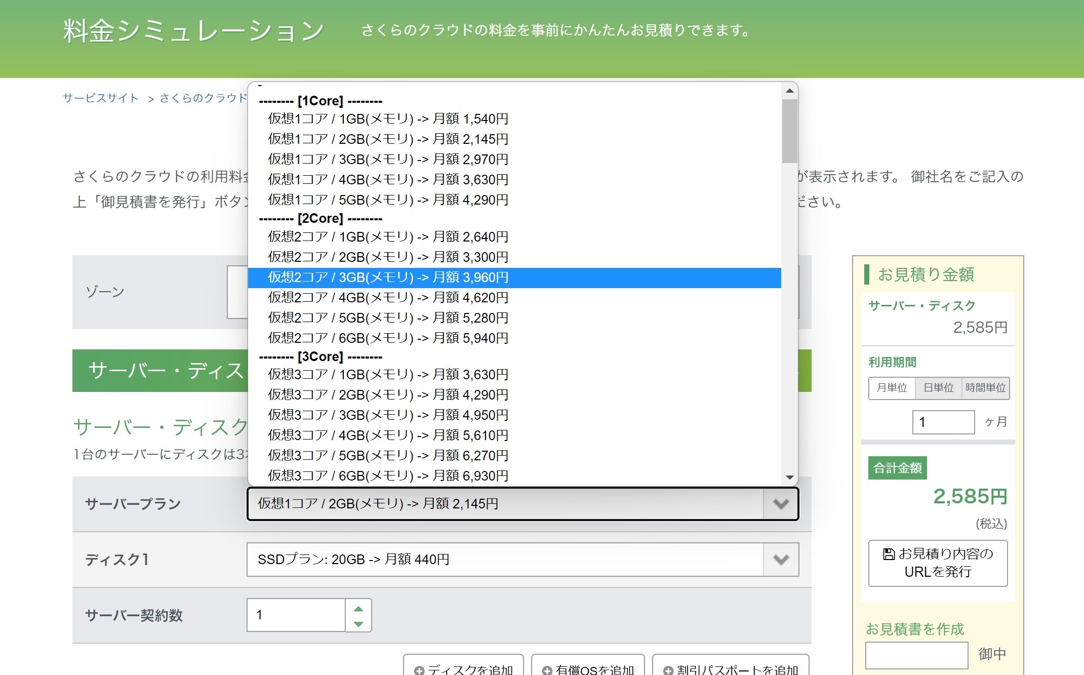Viewport: 1084px width, 675px height.
Task: Select 仮想3コア / 4GB 月額 5,610円
Action: pyautogui.click(x=514, y=435)
